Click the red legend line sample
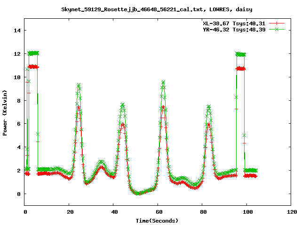Image resolution: width=301 pixels, height=225 pixels. tap(277, 23)
